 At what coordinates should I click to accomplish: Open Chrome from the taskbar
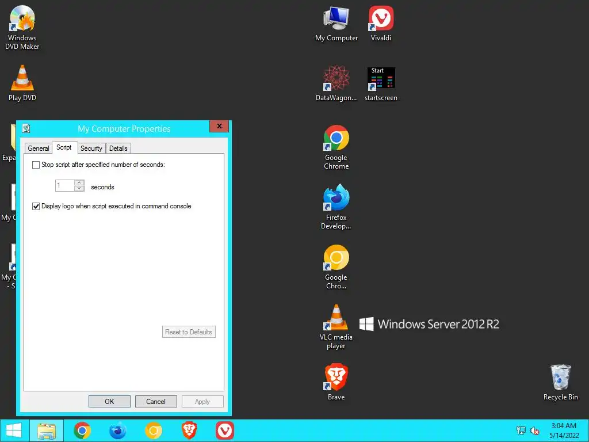click(x=82, y=430)
